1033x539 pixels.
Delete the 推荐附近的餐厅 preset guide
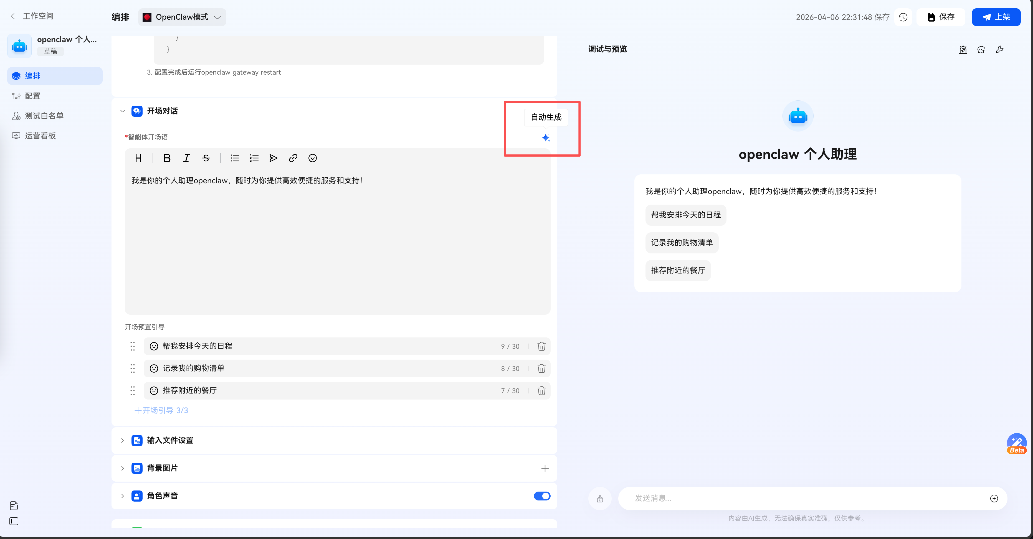pyautogui.click(x=541, y=391)
